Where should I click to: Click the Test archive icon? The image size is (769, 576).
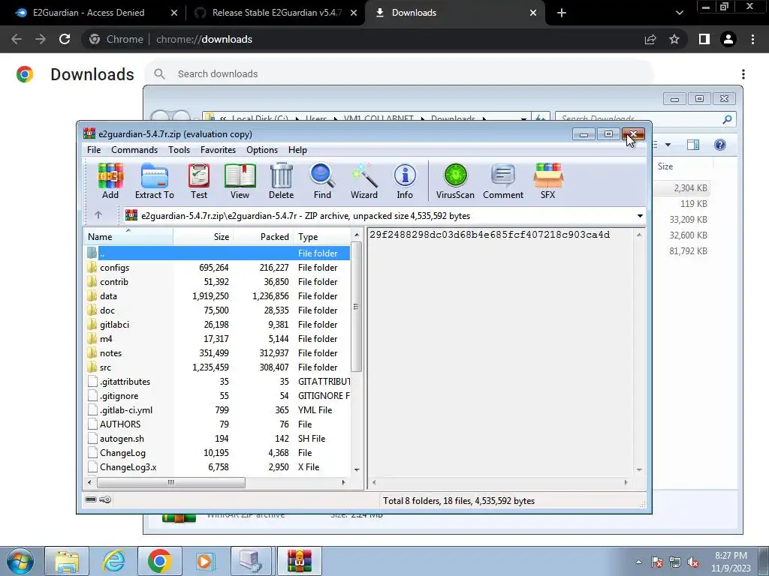(198, 181)
